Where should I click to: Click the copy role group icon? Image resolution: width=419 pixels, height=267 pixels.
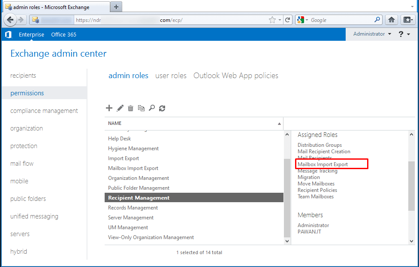141,108
